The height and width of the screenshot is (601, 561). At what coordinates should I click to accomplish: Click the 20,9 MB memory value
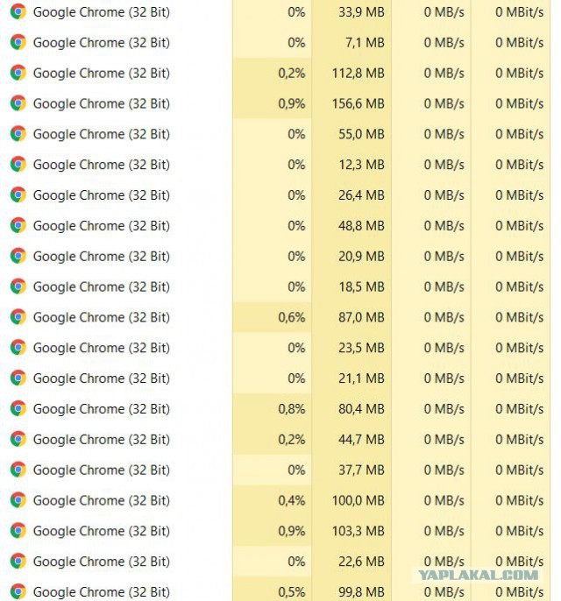tap(361, 257)
